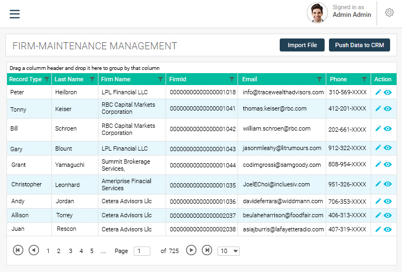
Task: View the Tonny Keiser record details
Action: coord(387,109)
